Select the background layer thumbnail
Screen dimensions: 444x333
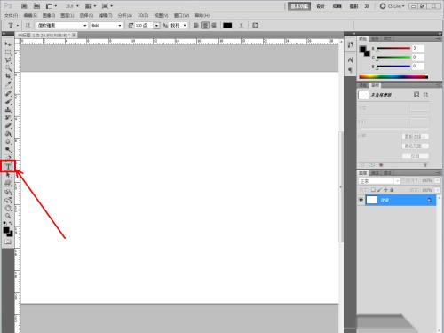[371, 201]
